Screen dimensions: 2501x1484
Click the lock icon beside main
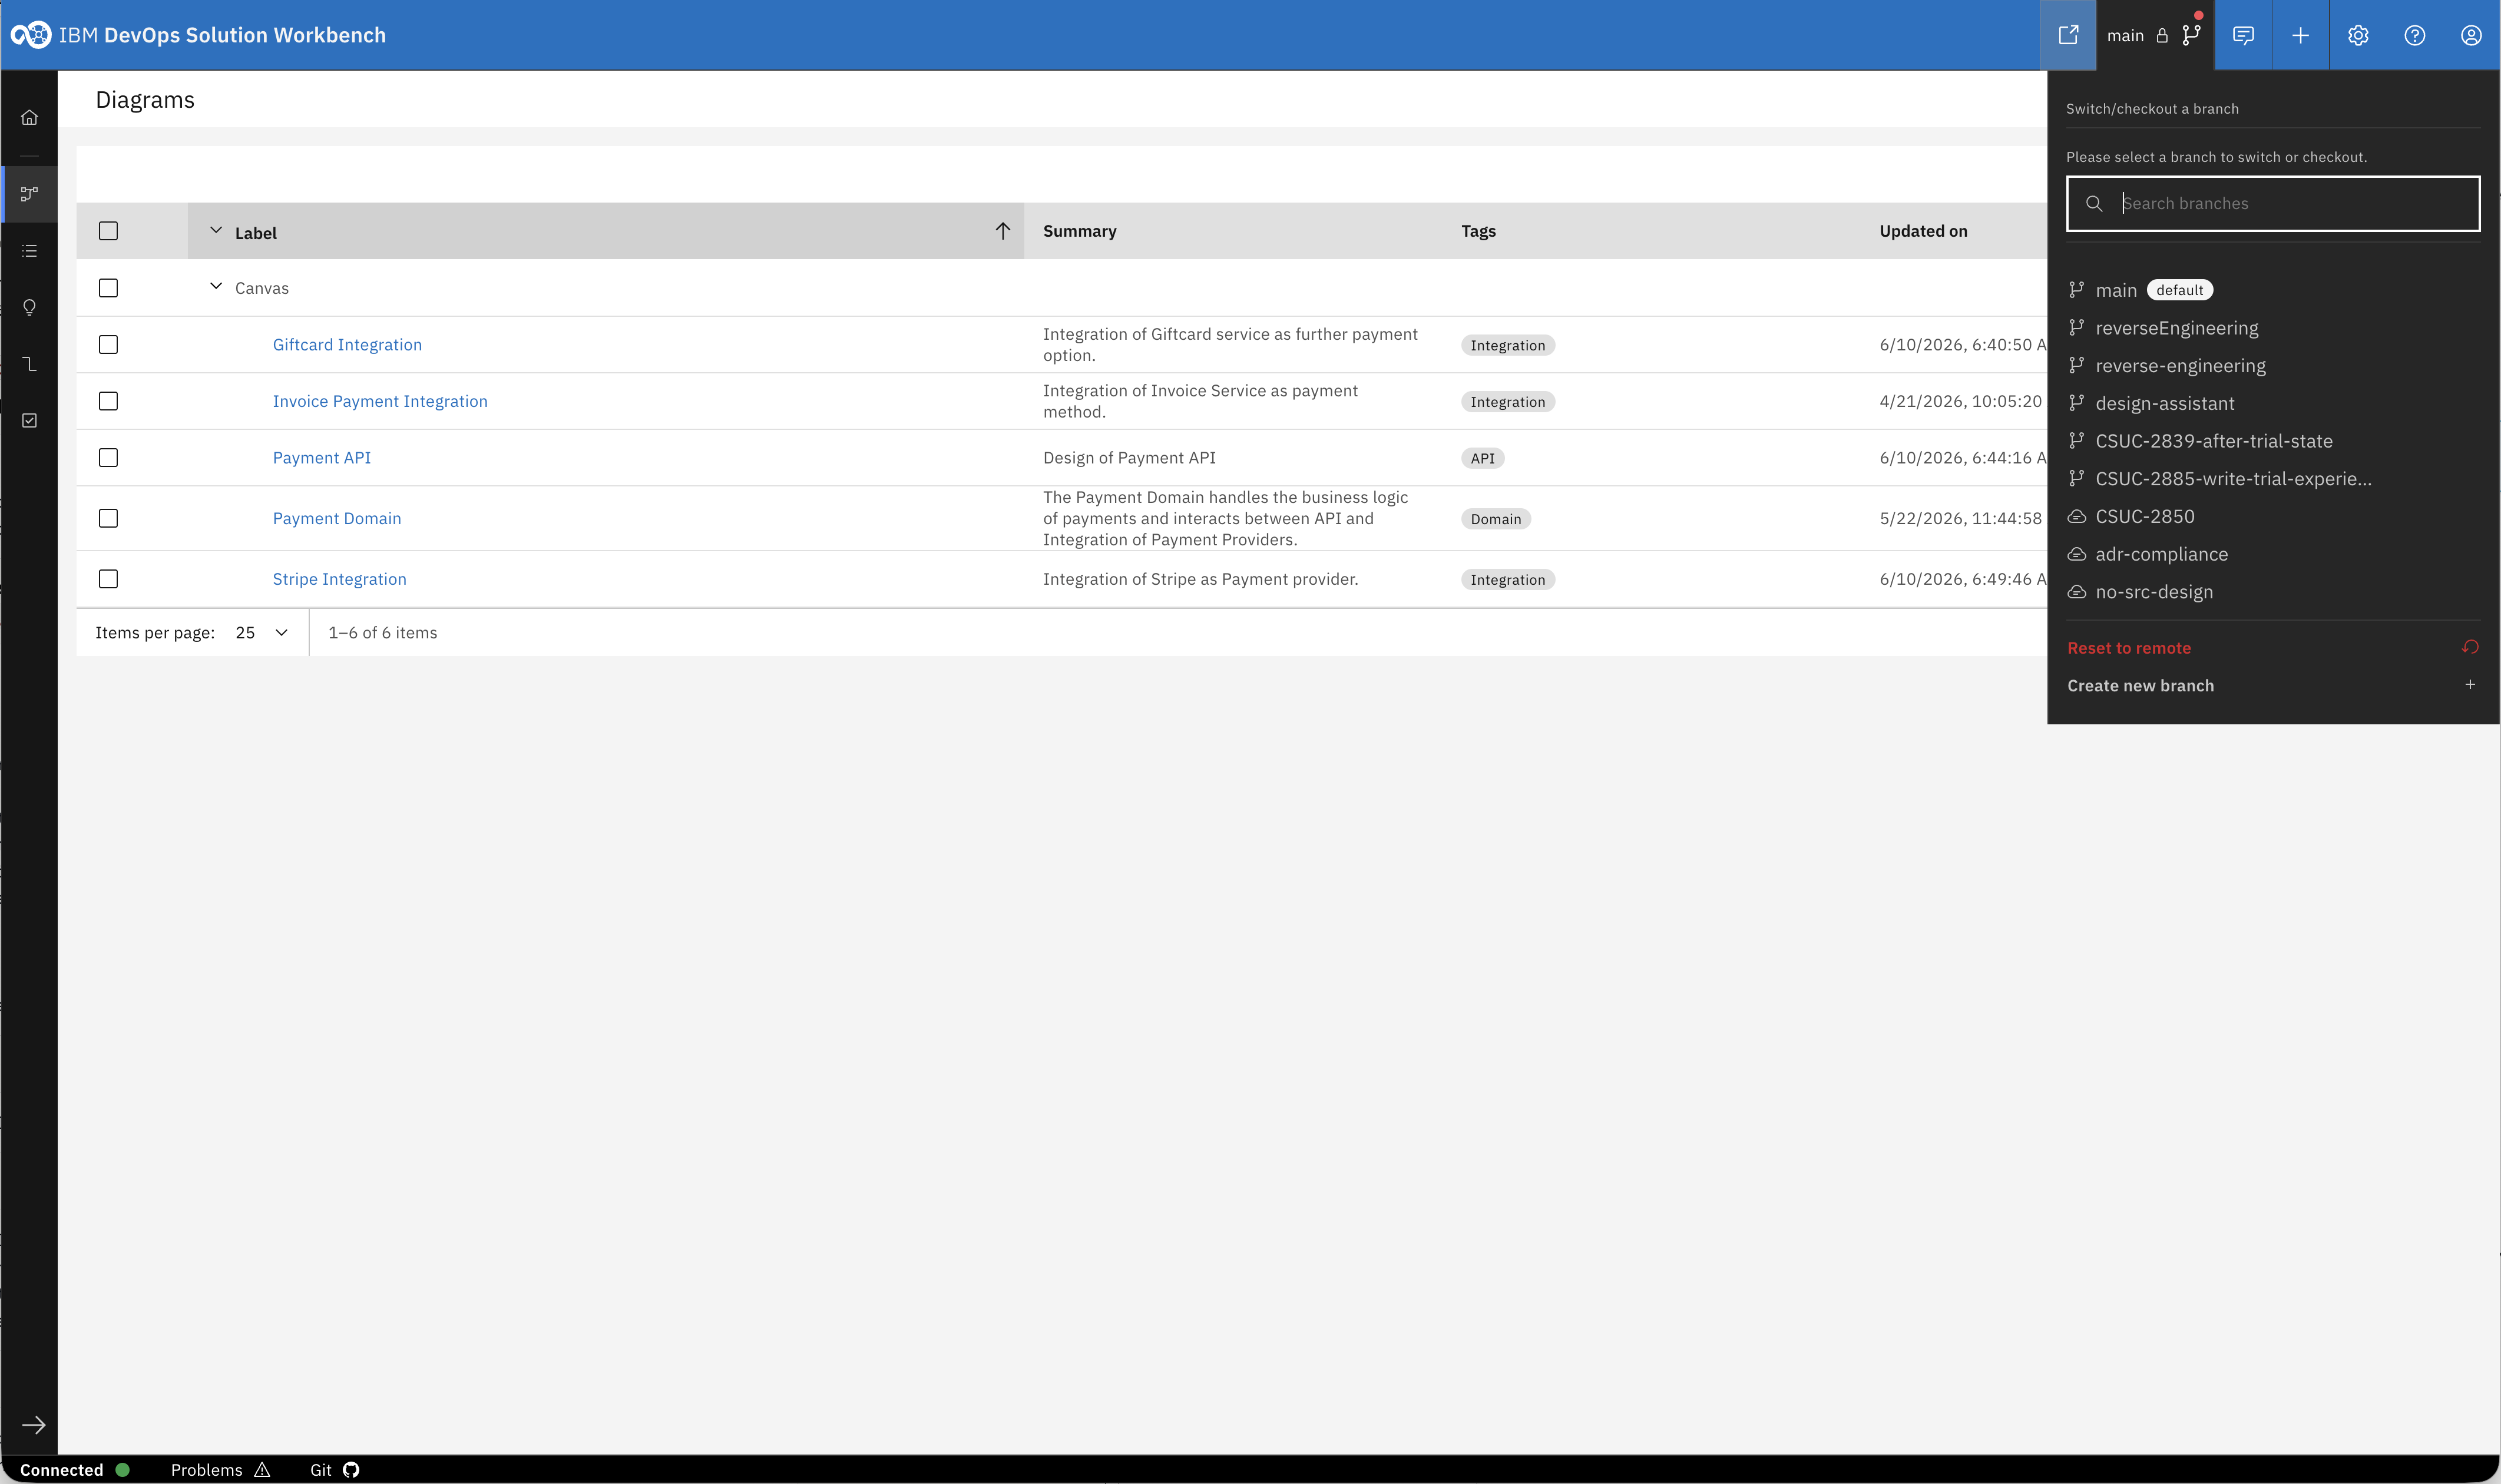[2161, 36]
